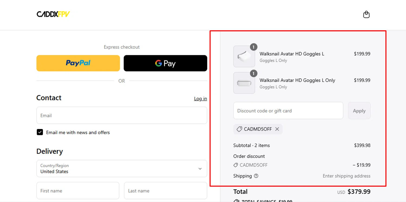Click the Delivery section heading
The height and width of the screenshot is (202, 406).
click(50, 151)
